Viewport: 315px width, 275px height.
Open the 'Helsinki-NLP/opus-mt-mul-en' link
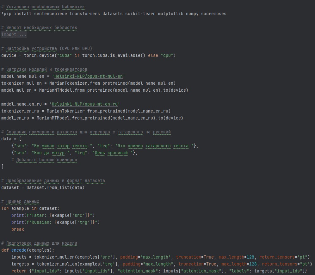(88, 76)
